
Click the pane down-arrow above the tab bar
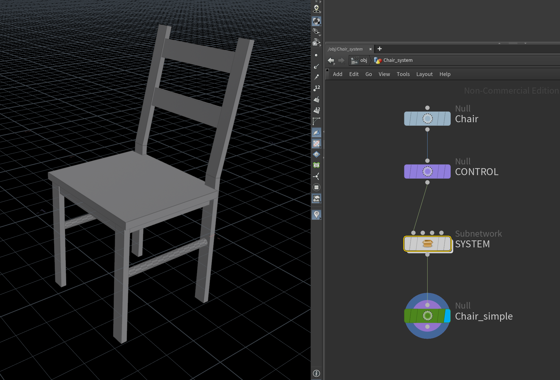tap(525, 43)
